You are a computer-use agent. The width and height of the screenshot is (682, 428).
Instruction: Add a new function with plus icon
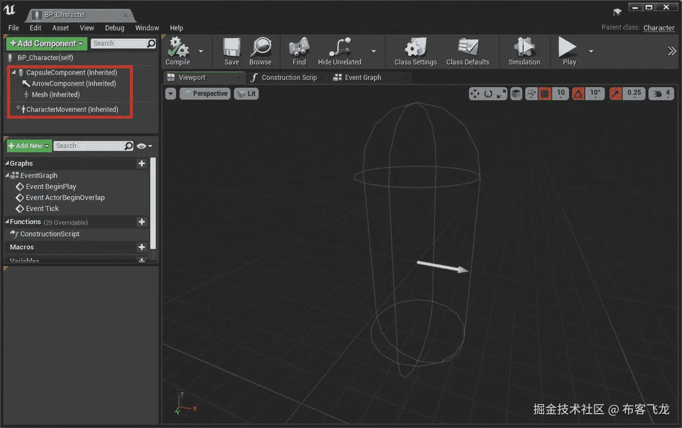tap(142, 222)
